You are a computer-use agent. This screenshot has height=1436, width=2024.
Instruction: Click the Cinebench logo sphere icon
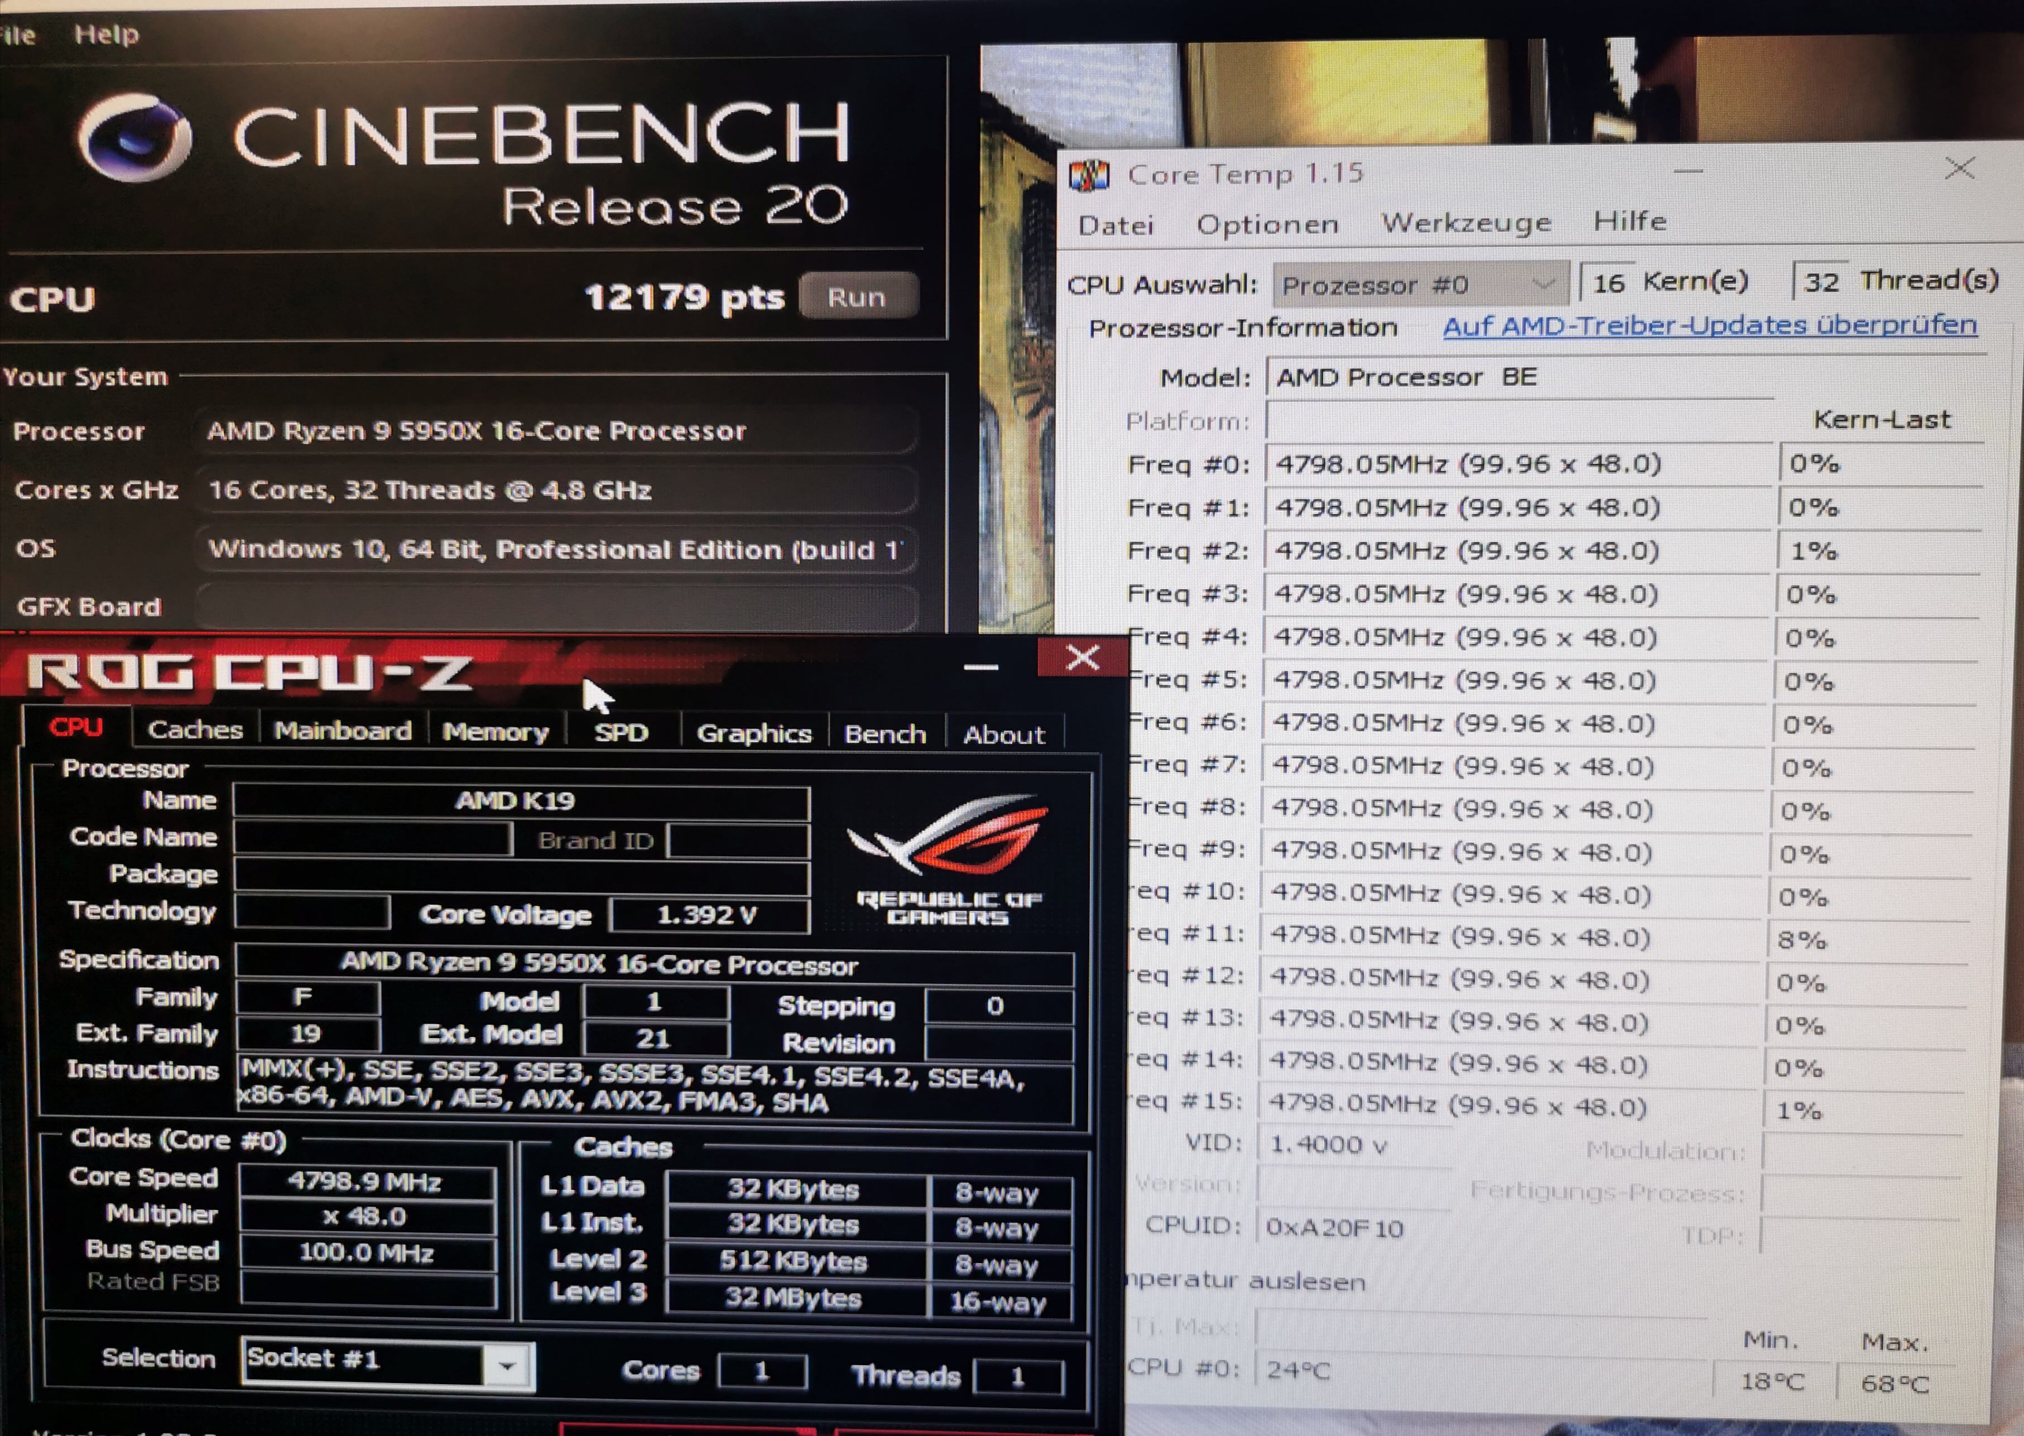pyautogui.click(x=134, y=137)
